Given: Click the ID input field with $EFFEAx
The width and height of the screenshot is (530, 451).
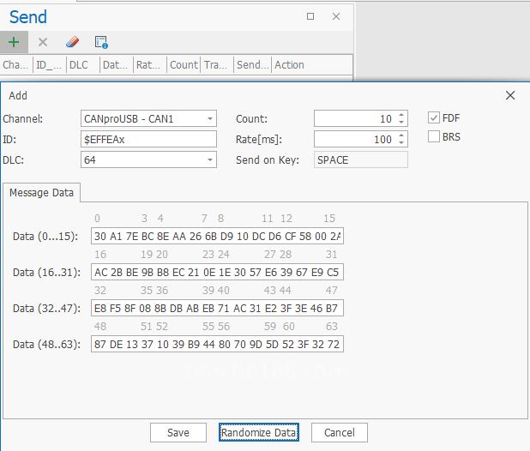Looking at the screenshot, I should [x=148, y=139].
